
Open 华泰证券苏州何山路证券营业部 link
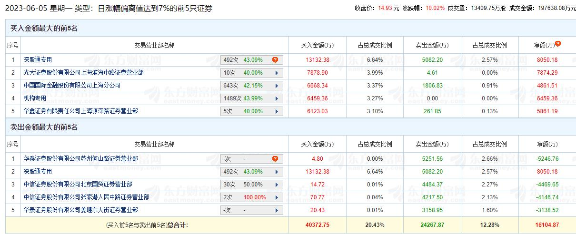click(x=80, y=159)
